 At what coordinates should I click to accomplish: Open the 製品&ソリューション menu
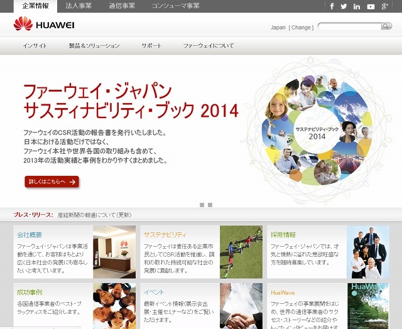click(x=94, y=46)
